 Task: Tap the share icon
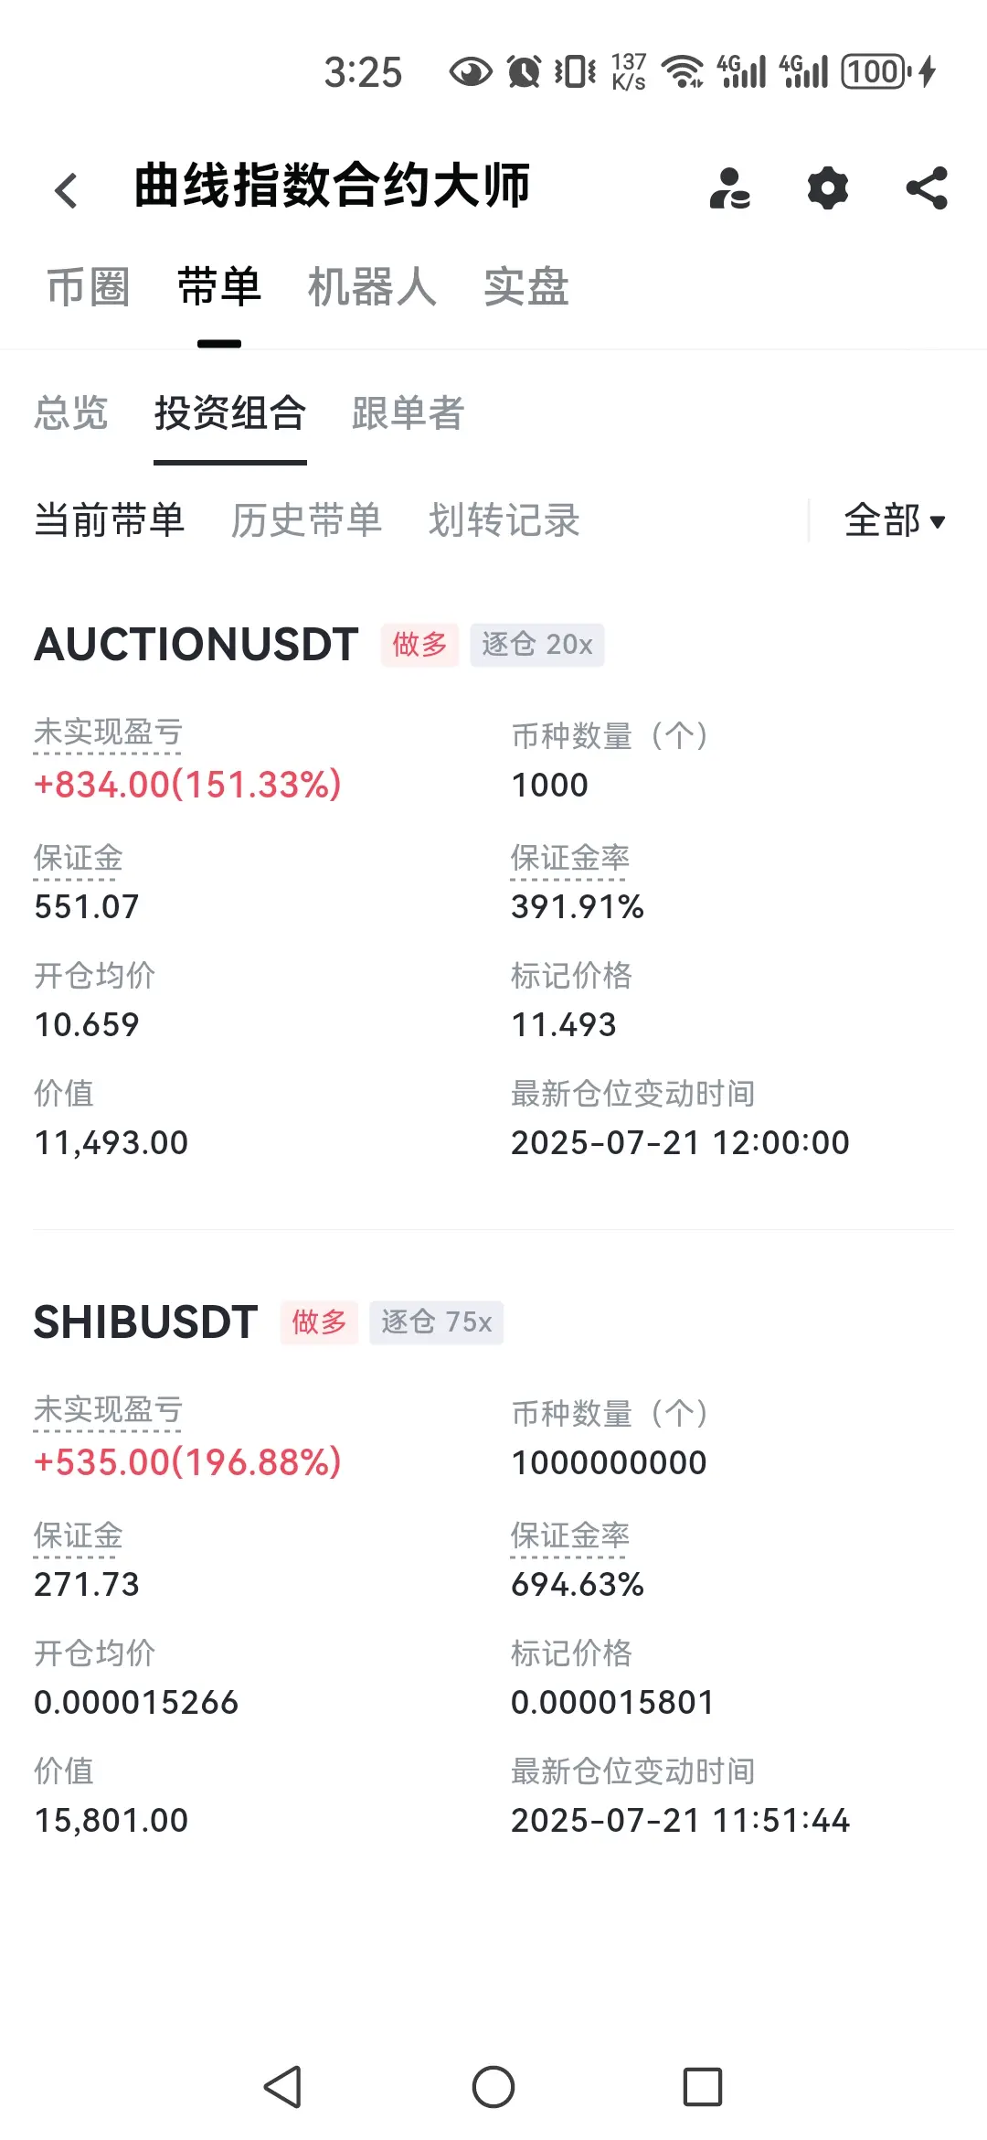(927, 188)
